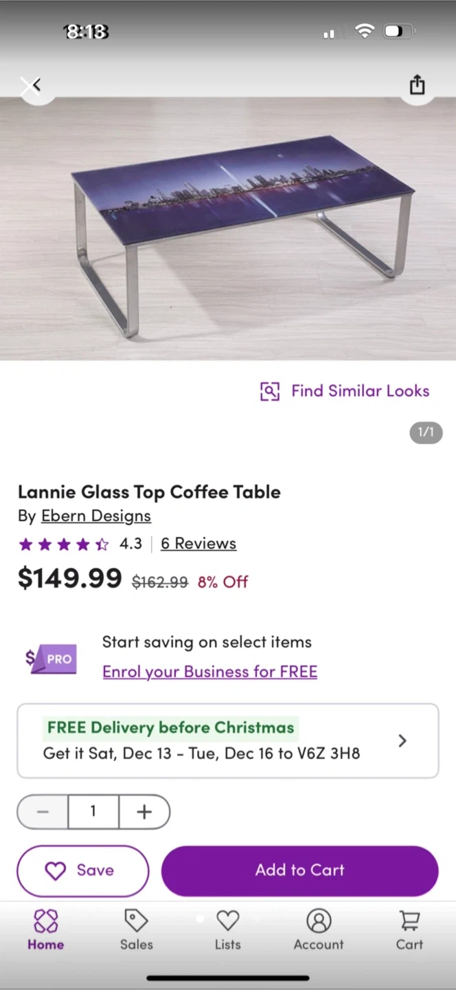Close the product page with the X
Image resolution: width=456 pixels, height=990 pixels.
click(31, 85)
